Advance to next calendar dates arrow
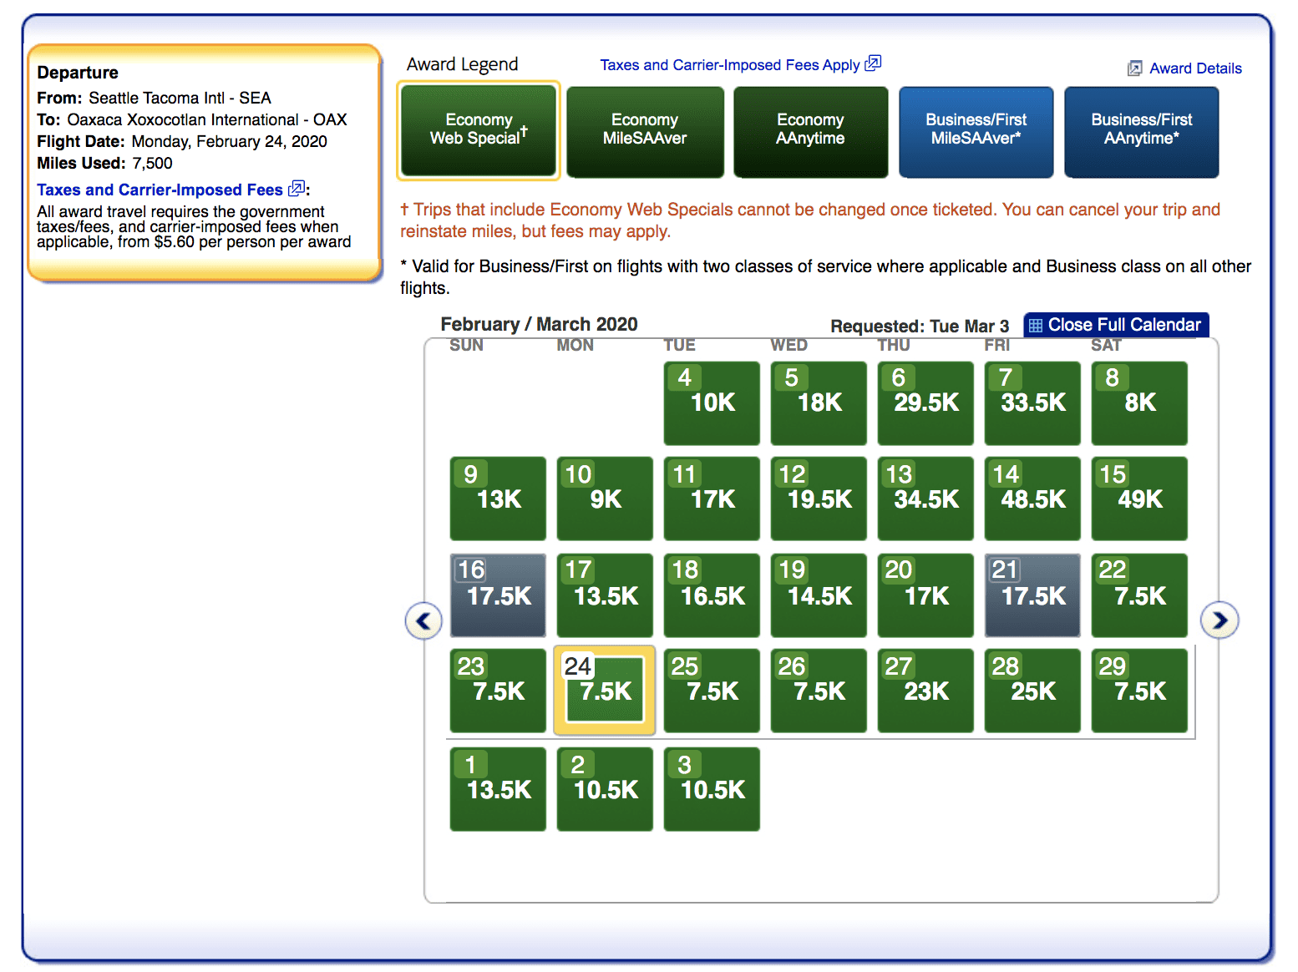The width and height of the screenshot is (1298, 972). [x=1219, y=620]
